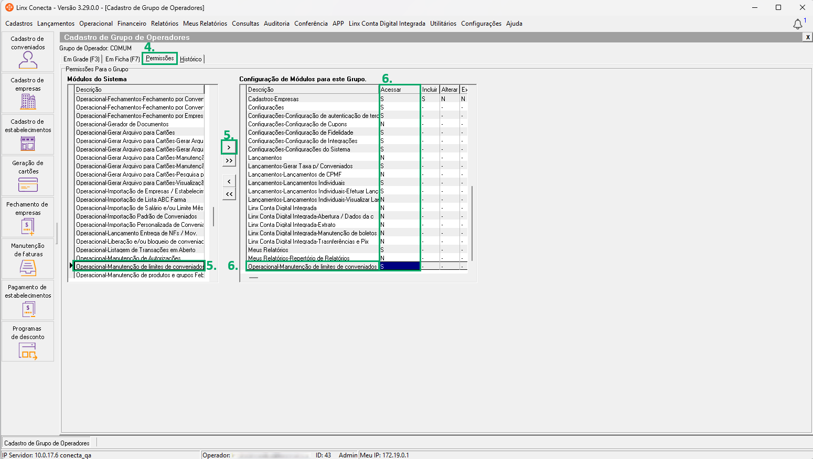813x459 pixels.
Task: Open the Conferência menu
Action: [311, 24]
